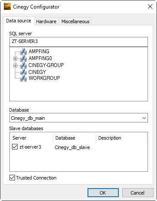Select the Cinegy_db_slave database entry
This screenshot has height=201, width=157.
pos(72,147)
